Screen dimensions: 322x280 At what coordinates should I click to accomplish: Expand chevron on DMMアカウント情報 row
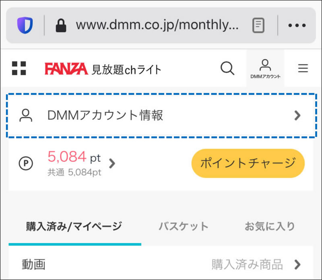297,115
